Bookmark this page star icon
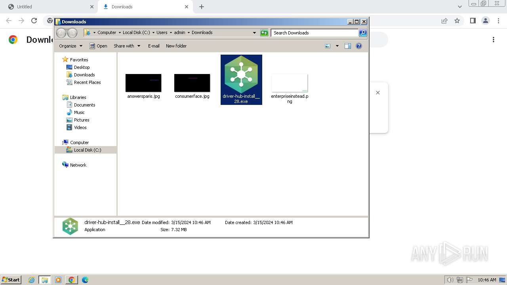Viewport: 507px width, 285px height. (457, 21)
